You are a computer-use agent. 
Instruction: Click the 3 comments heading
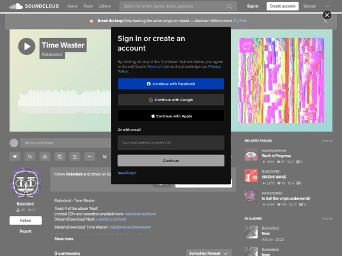[x=67, y=253]
